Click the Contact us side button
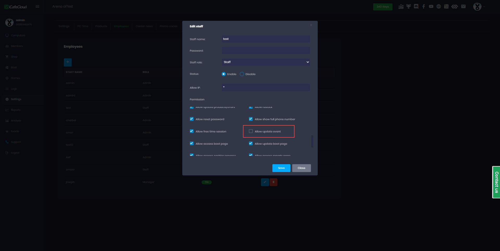This screenshot has width=500, height=251. (x=496, y=182)
